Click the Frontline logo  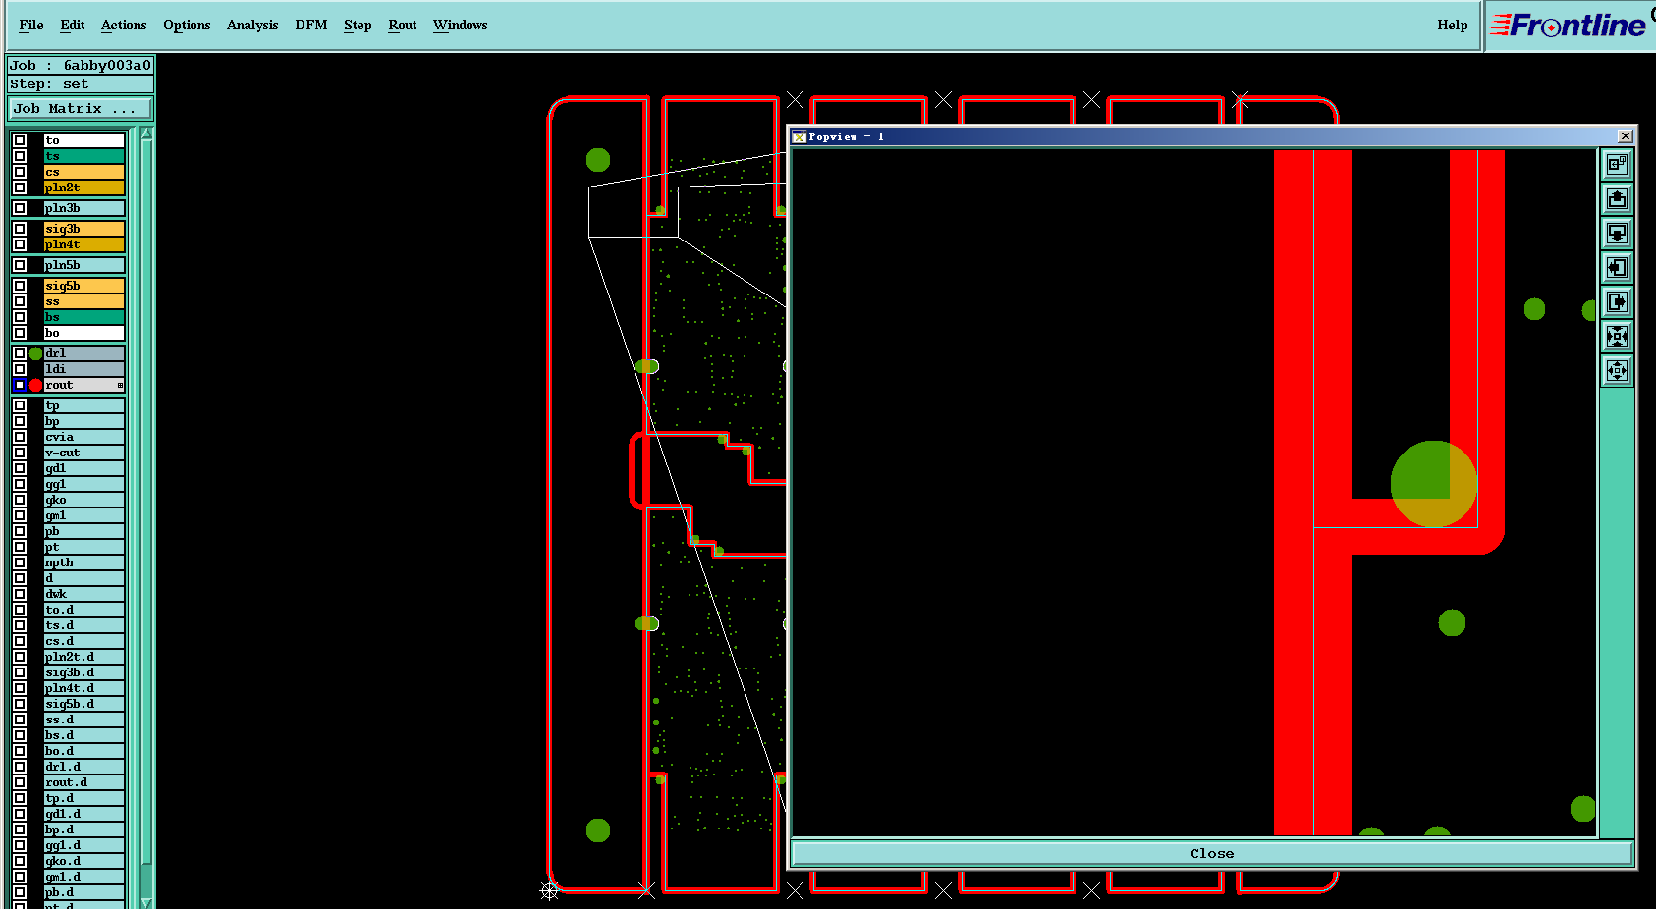[x=1569, y=26]
